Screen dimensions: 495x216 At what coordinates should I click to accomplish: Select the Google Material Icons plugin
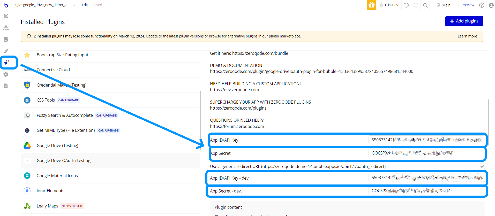pos(110,176)
